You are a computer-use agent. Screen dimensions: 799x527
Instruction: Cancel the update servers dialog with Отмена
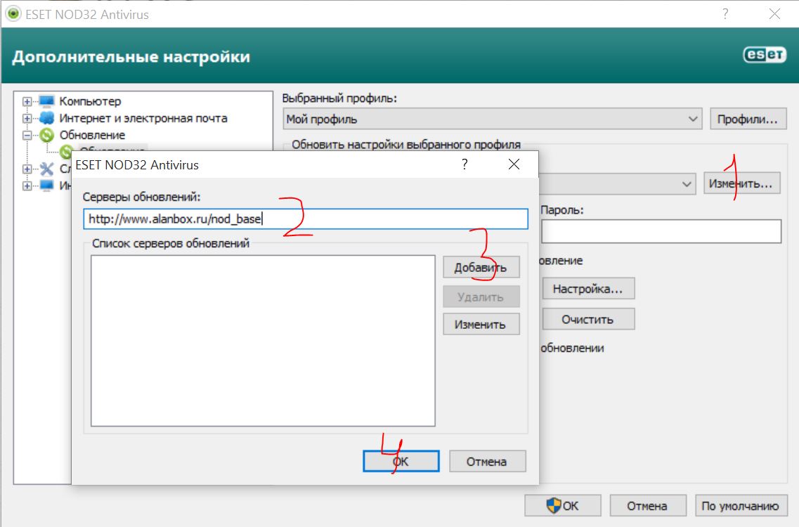click(x=487, y=461)
